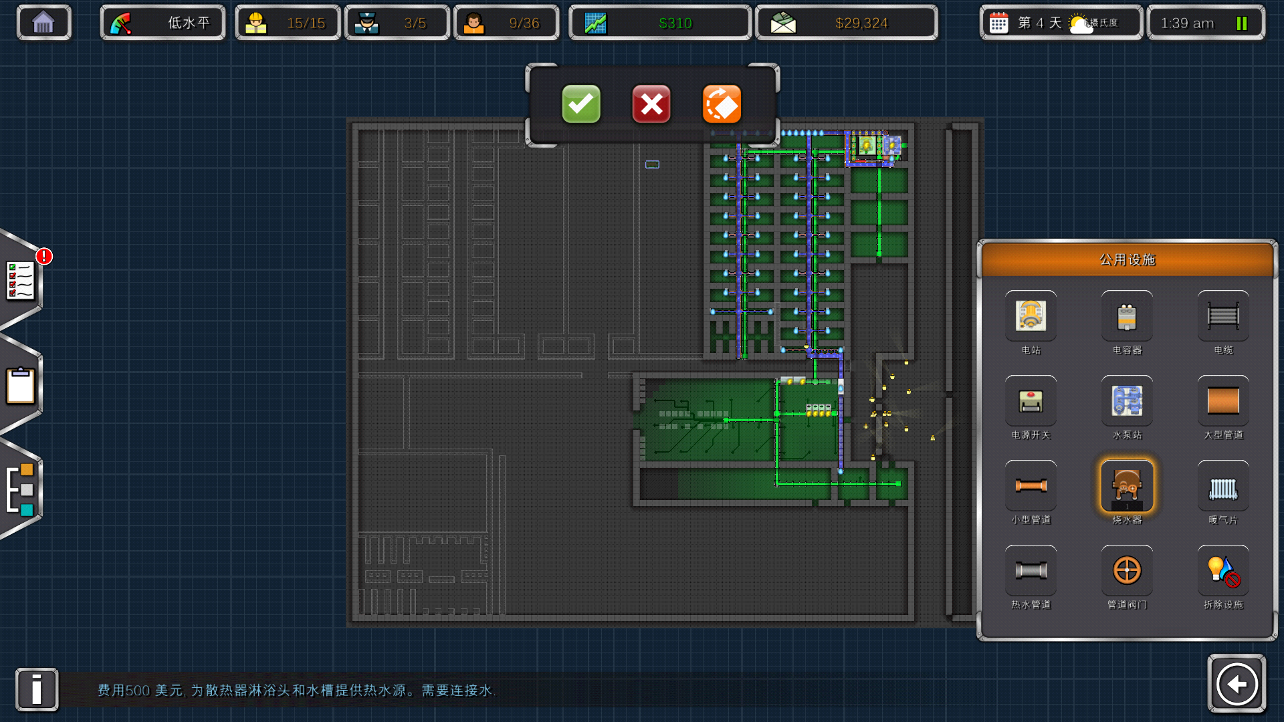Screen dimensions: 1284x722
Task: Click the back arrow button
Action: point(1237,684)
